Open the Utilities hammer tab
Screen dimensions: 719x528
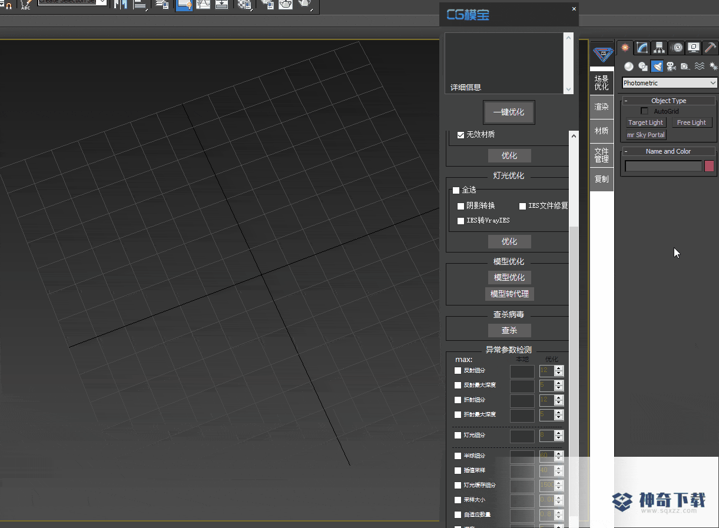coord(710,48)
